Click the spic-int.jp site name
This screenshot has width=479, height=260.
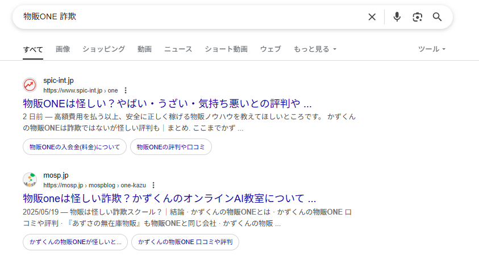tap(59, 81)
